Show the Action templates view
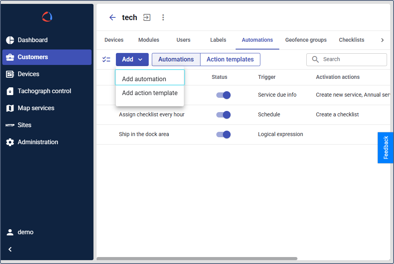The width and height of the screenshot is (394, 264). click(230, 60)
